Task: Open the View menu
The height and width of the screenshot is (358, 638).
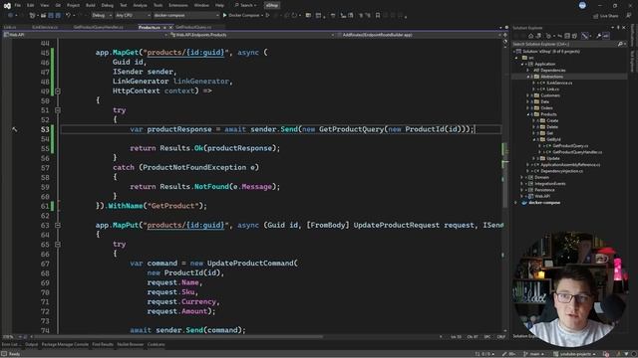Action: pos(45,5)
